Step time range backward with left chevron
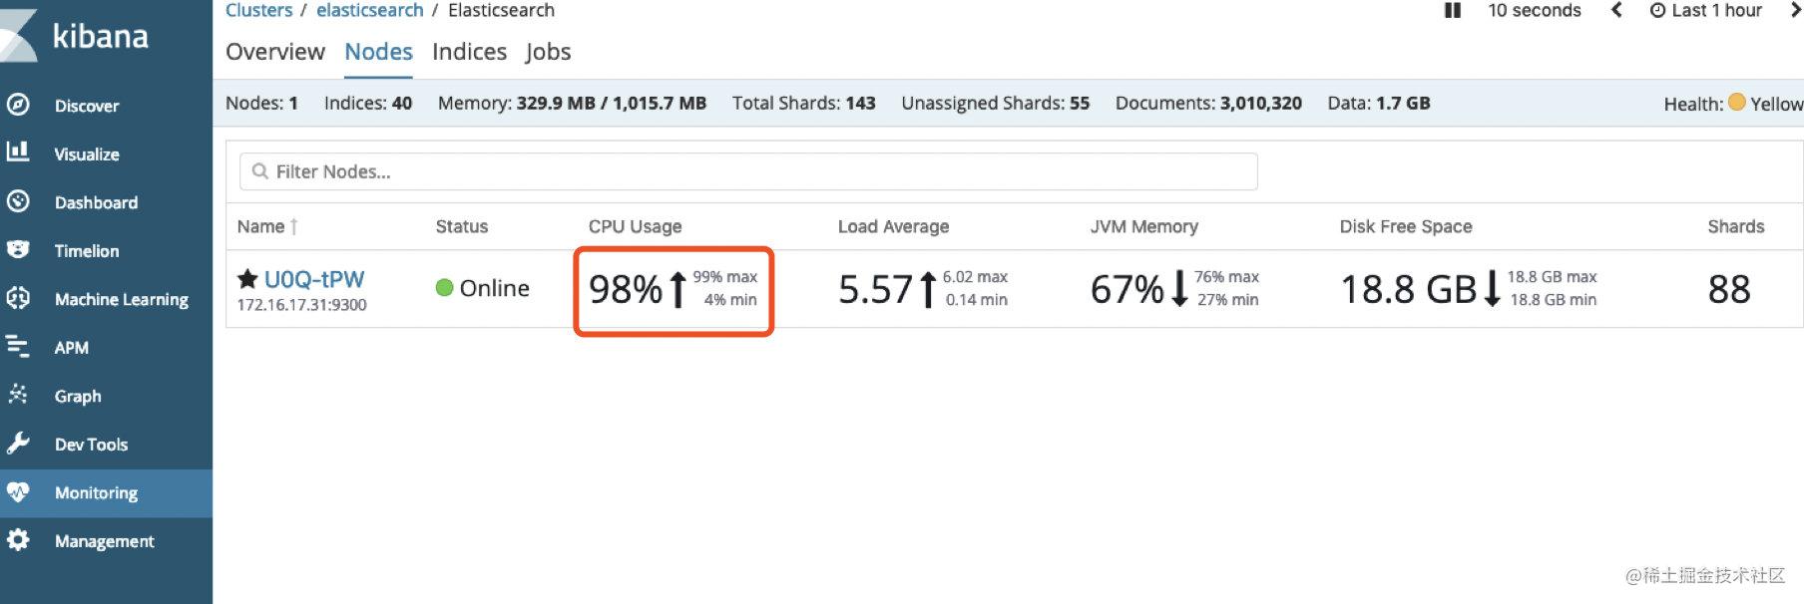Screen dimensions: 1804x604 coord(1616,11)
